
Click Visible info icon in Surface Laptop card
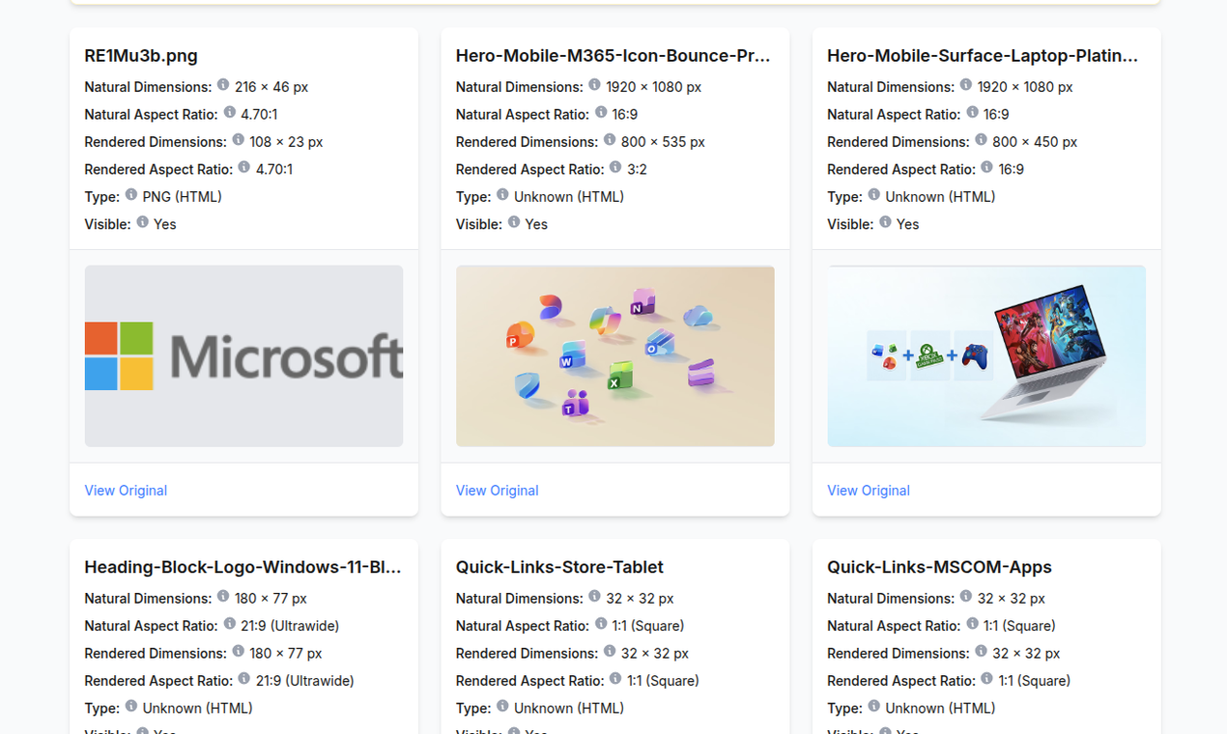[885, 222]
